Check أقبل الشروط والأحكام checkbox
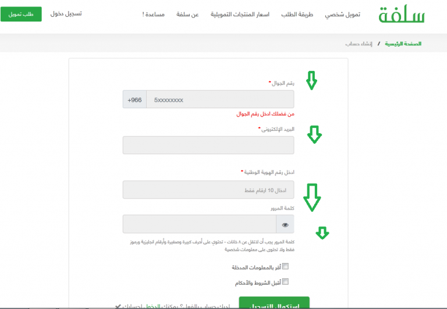Screen dimensions: 447x309 pyautogui.click(x=285, y=282)
